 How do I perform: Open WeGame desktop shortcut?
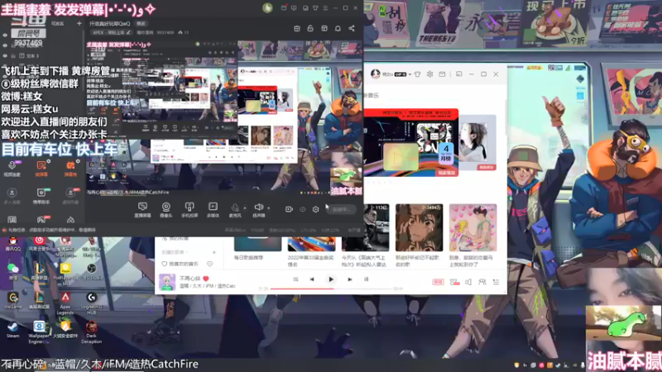pyautogui.click(x=13, y=301)
